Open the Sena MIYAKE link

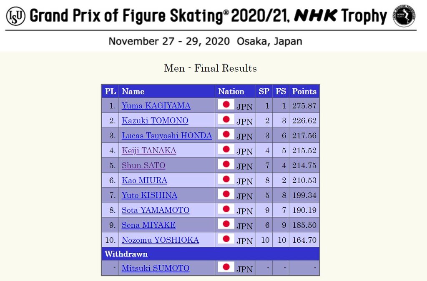pyautogui.click(x=149, y=225)
